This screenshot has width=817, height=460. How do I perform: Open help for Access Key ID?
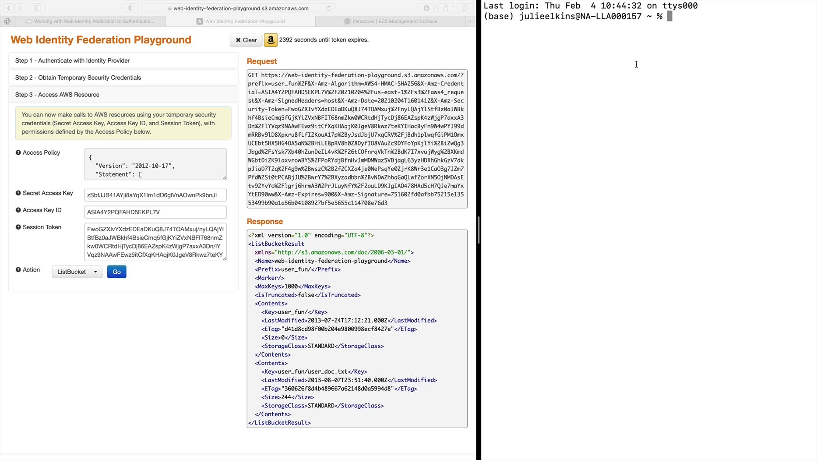pyautogui.click(x=18, y=210)
